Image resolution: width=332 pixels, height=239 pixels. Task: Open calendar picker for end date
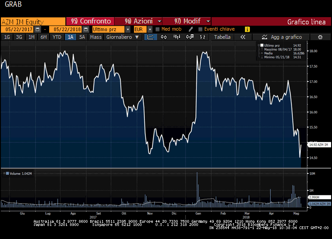(x=85, y=29)
